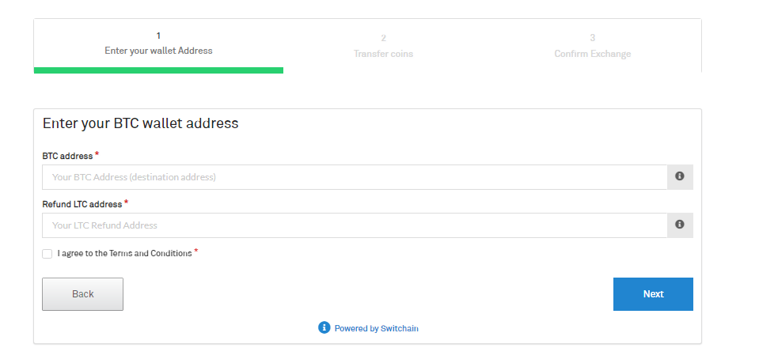Click the Enter your BTC wallet address heading

pos(140,123)
